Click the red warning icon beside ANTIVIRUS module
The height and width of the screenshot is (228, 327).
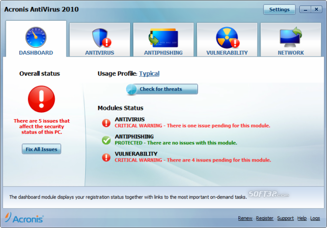(106, 123)
